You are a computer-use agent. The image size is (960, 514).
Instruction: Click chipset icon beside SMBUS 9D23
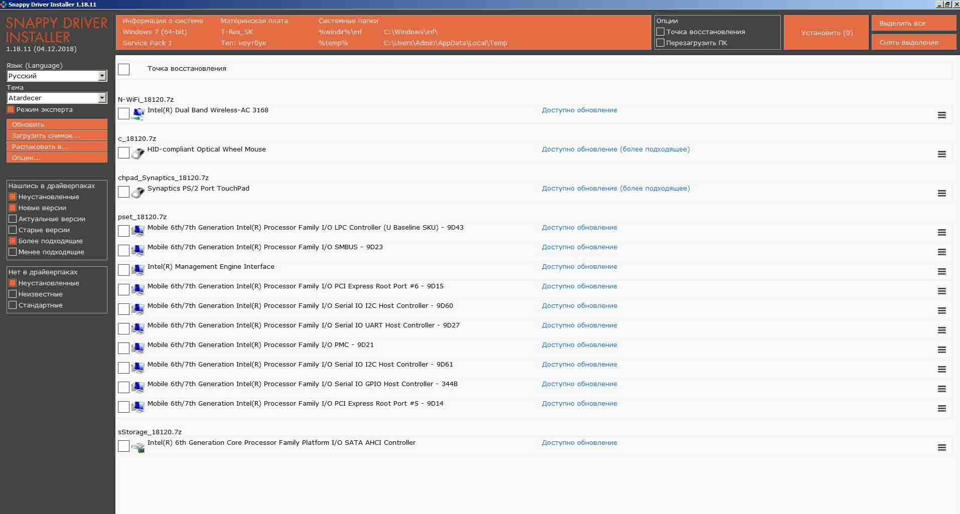pyautogui.click(x=138, y=251)
